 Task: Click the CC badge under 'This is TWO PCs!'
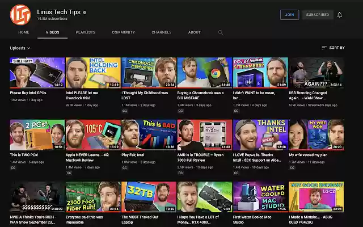(x=13, y=168)
